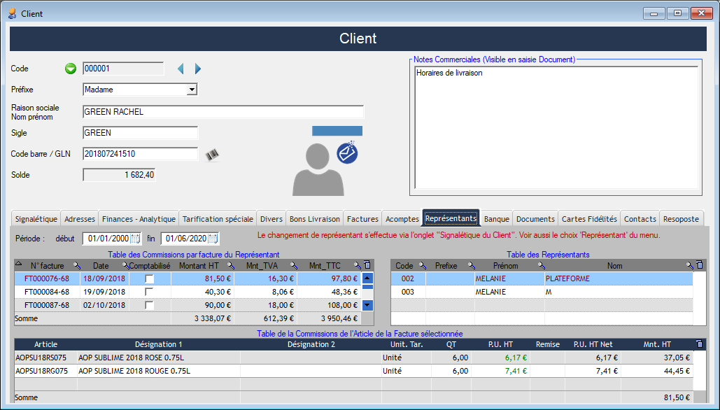Click the search magnifier in Mnt_TVA column
The image size is (720, 410).
pos(294,266)
